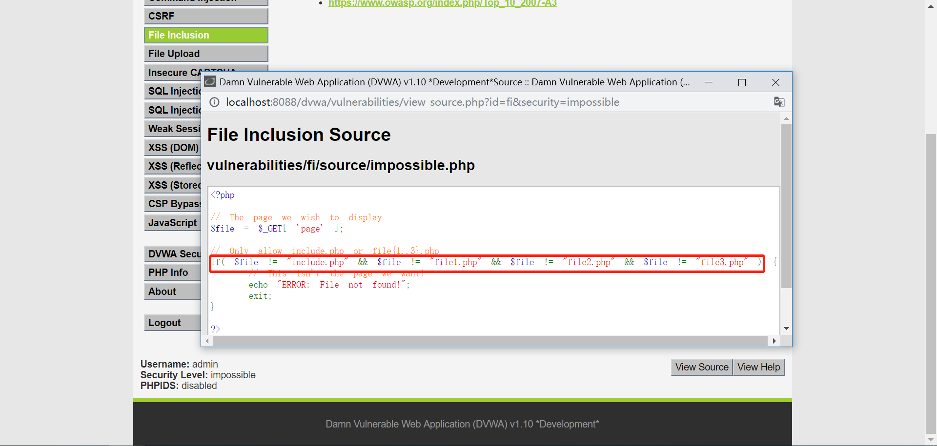Minimize the source popup window
Viewport: 937px width, 446px height.
(709, 82)
